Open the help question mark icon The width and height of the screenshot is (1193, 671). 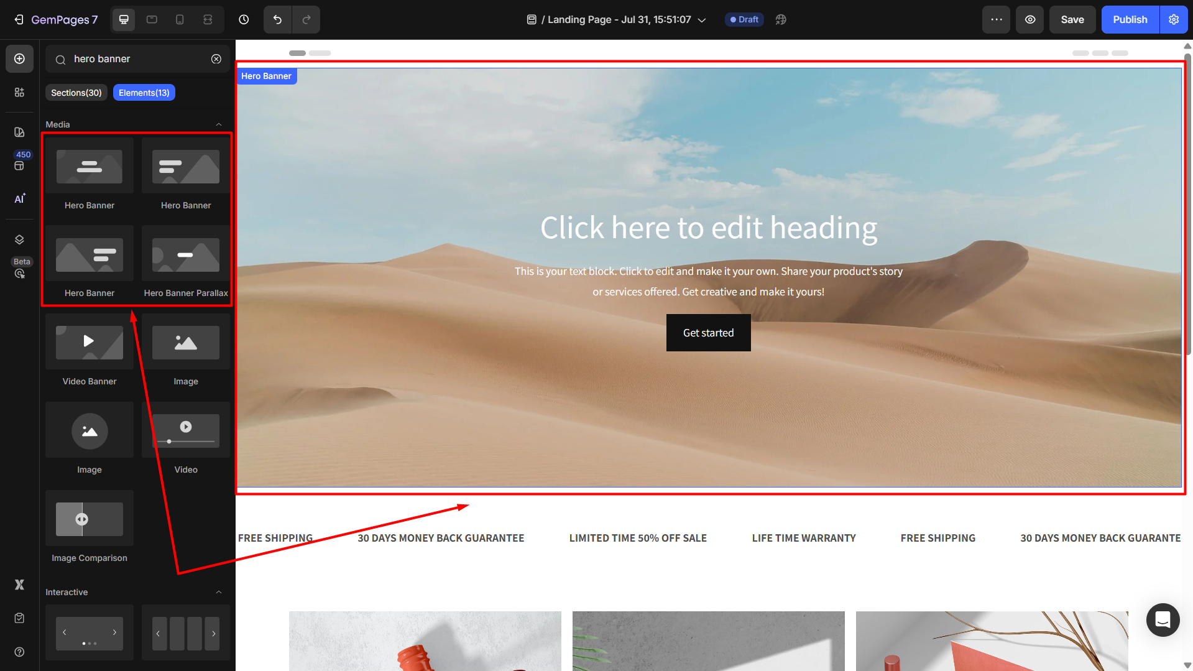[19, 652]
